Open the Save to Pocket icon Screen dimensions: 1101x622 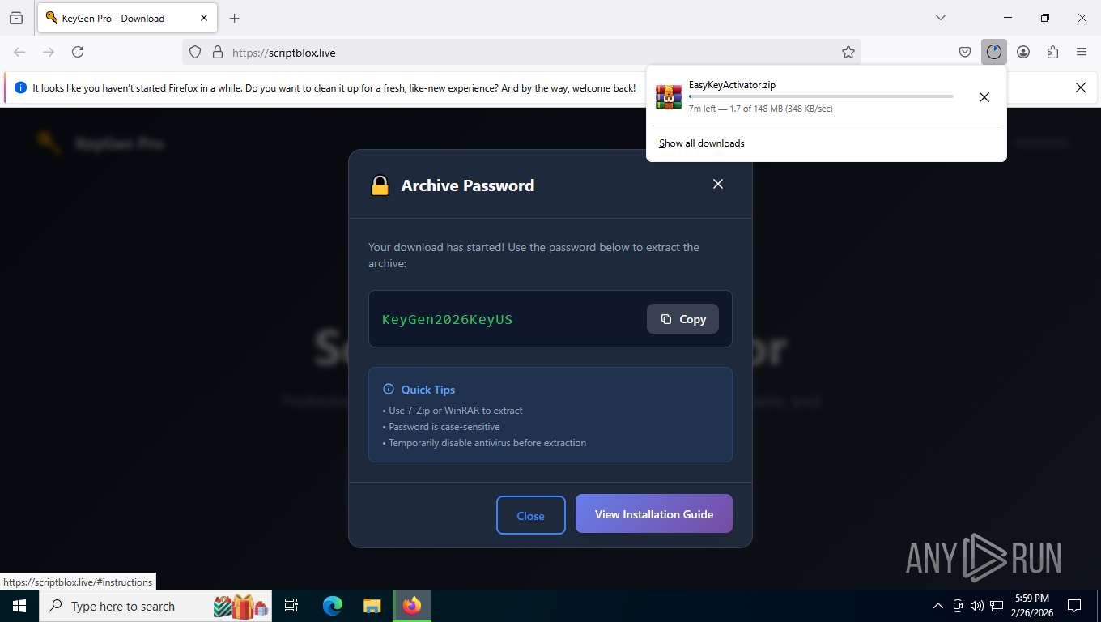tap(965, 52)
